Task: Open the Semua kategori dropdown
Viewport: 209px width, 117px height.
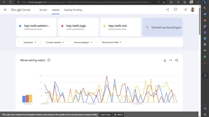Action: point(83,42)
